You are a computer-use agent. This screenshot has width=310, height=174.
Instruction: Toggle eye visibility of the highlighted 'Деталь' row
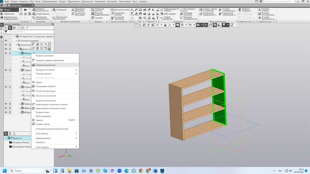6,53
